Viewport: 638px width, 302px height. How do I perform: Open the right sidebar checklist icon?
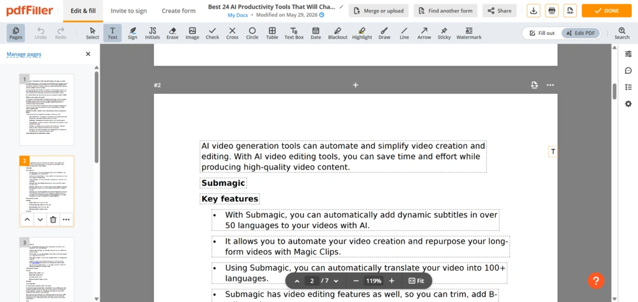(x=628, y=87)
